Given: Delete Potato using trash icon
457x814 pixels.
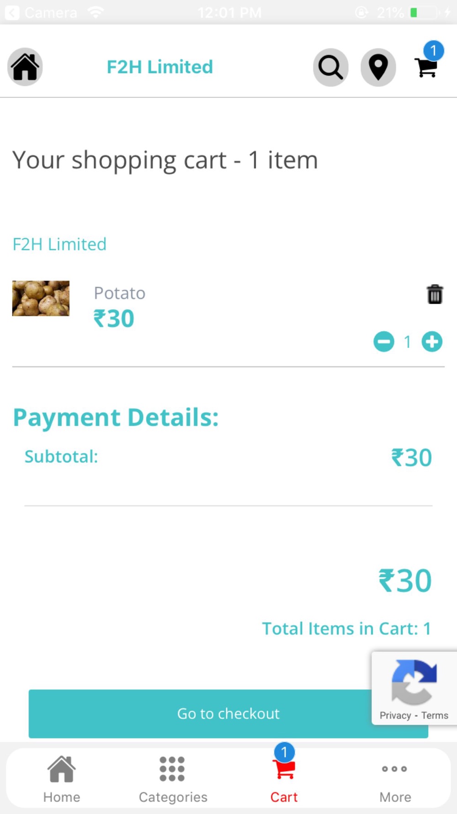Looking at the screenshot, I should point(435,294).
